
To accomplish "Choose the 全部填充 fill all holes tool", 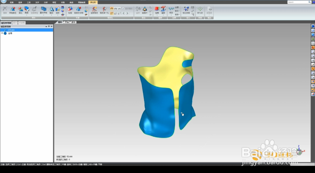I will 94,10.
